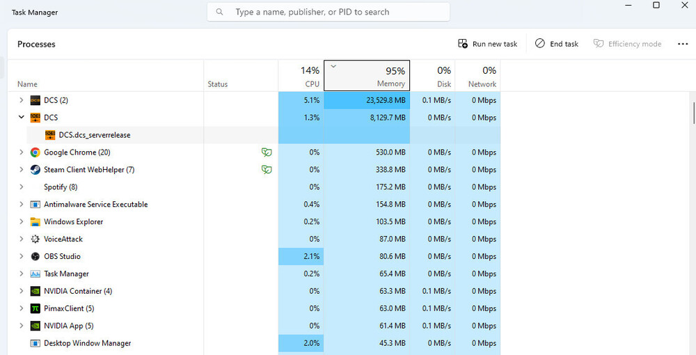Click the Task Manager search box
Screen dimensions: 696x355
tap(329, 12)
